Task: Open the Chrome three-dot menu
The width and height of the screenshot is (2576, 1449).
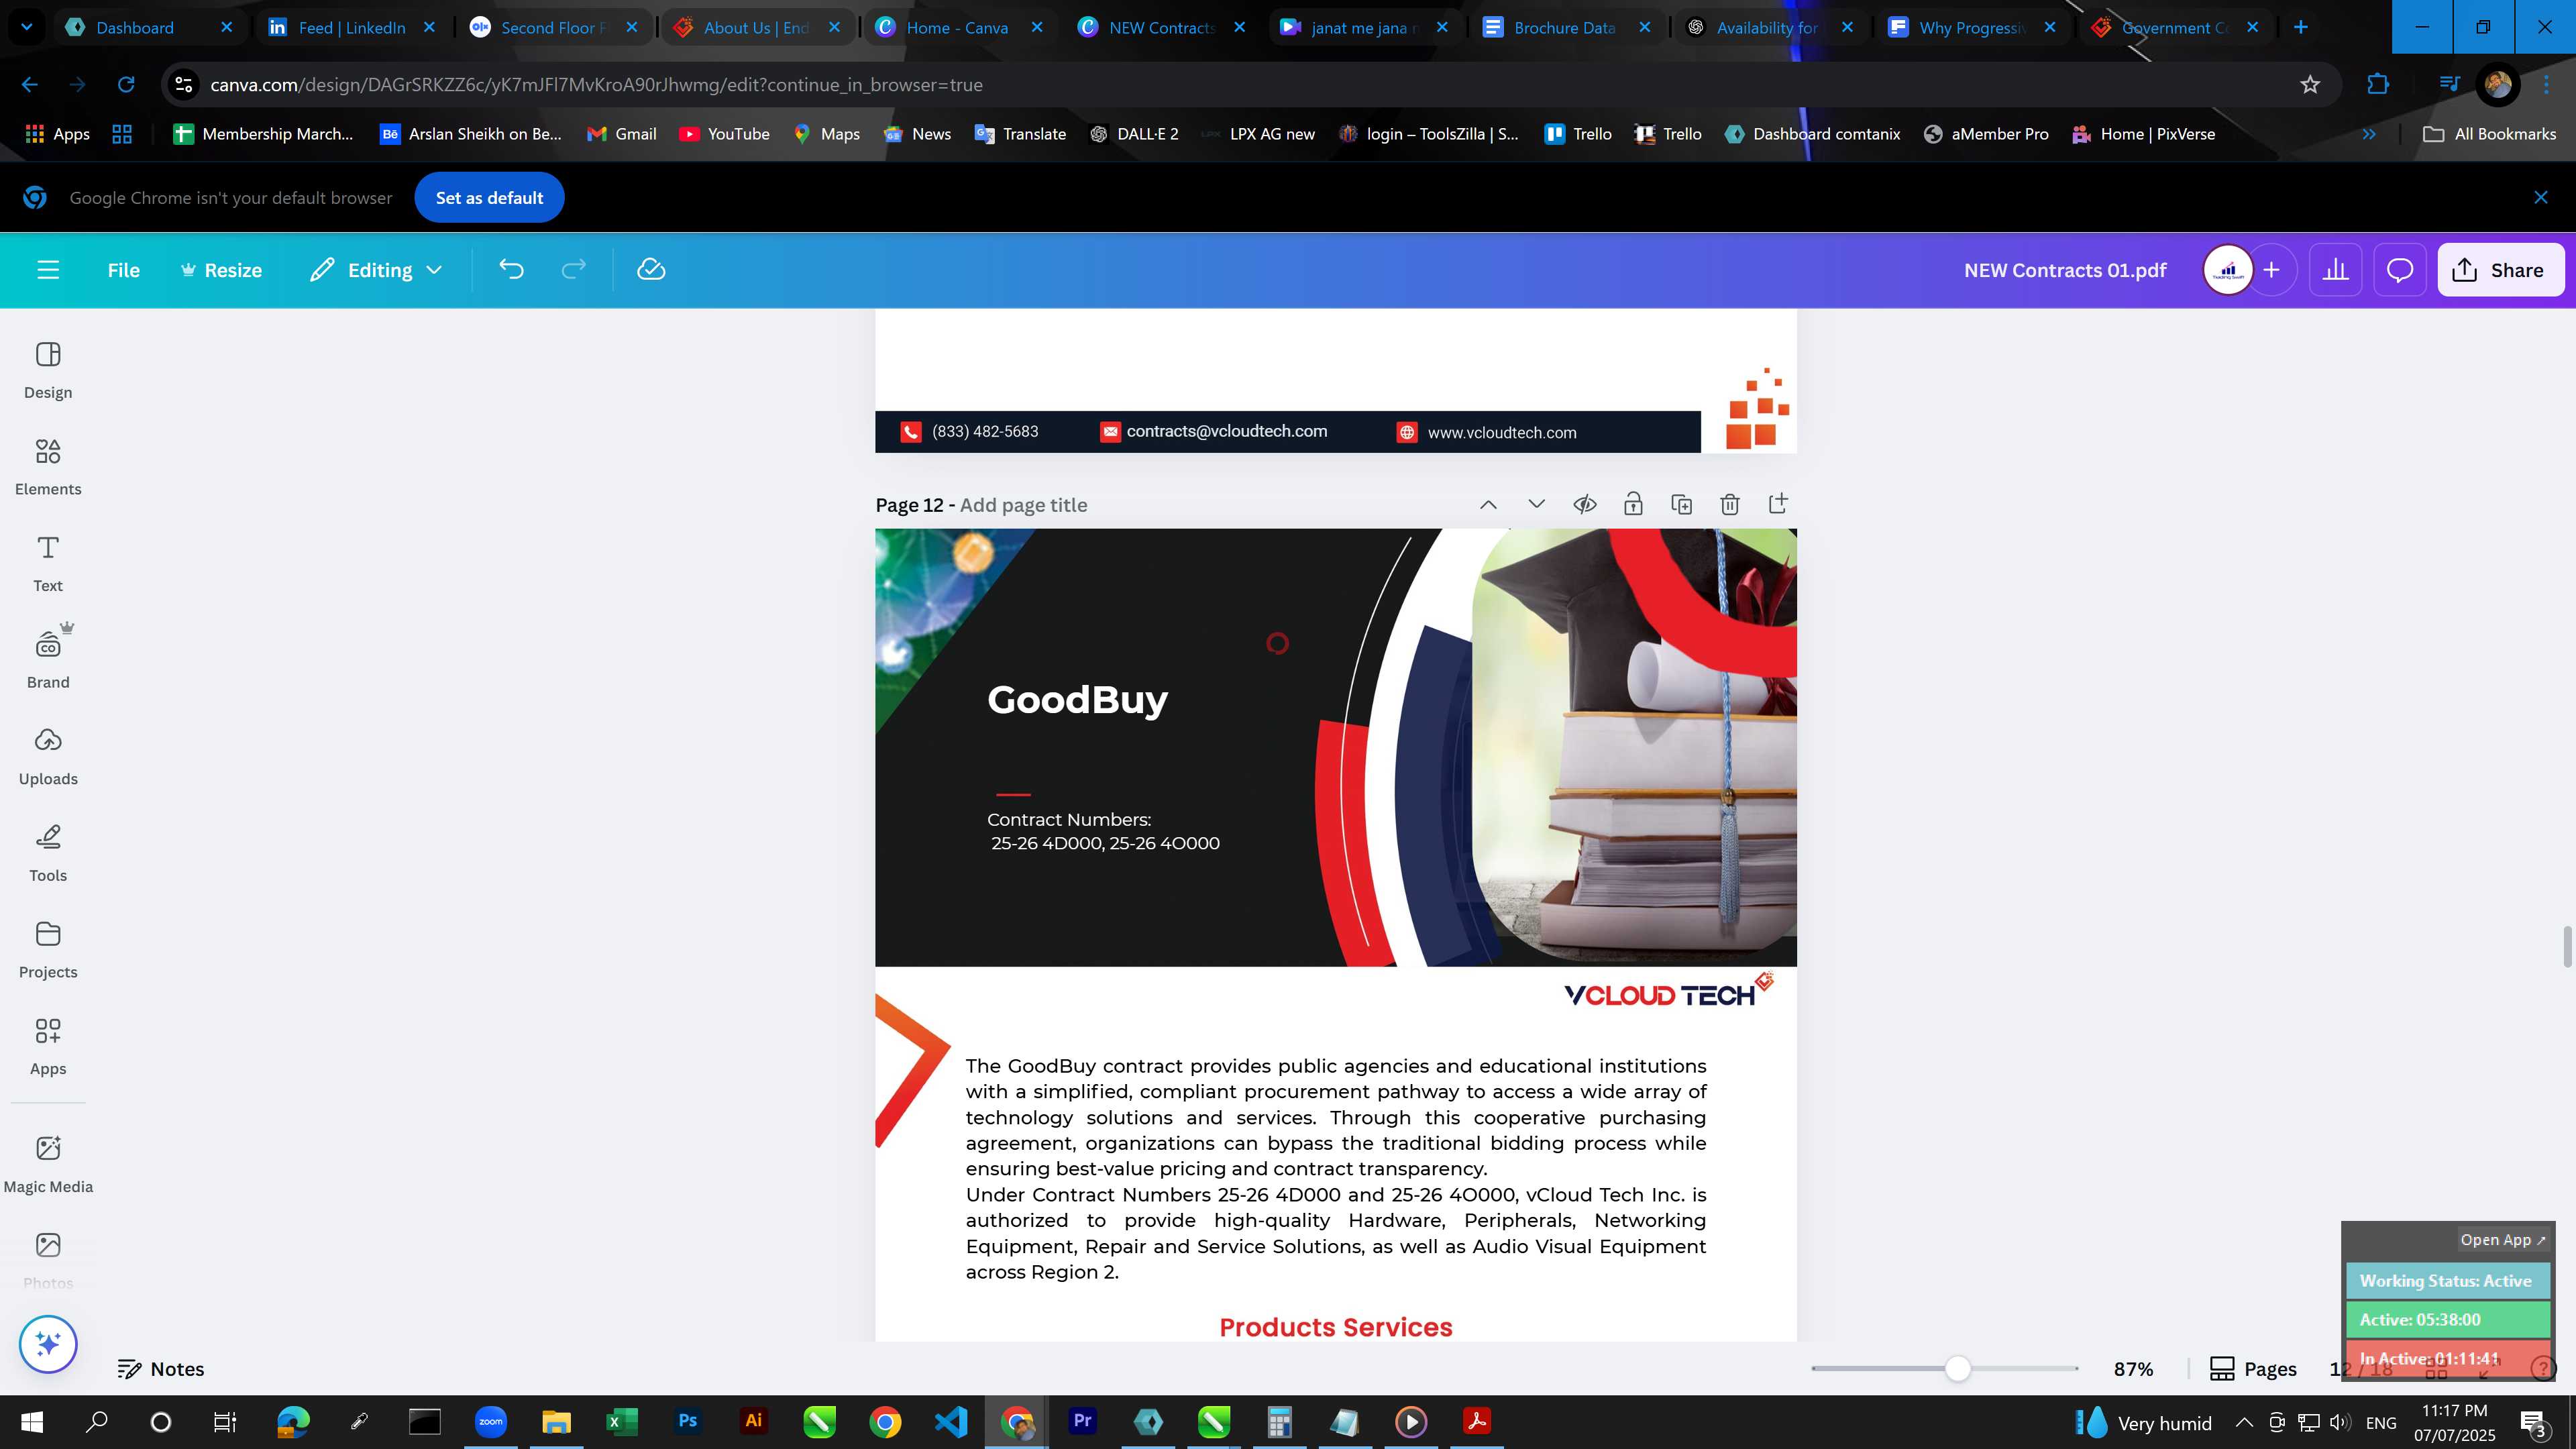Action: click(2546, 85)
